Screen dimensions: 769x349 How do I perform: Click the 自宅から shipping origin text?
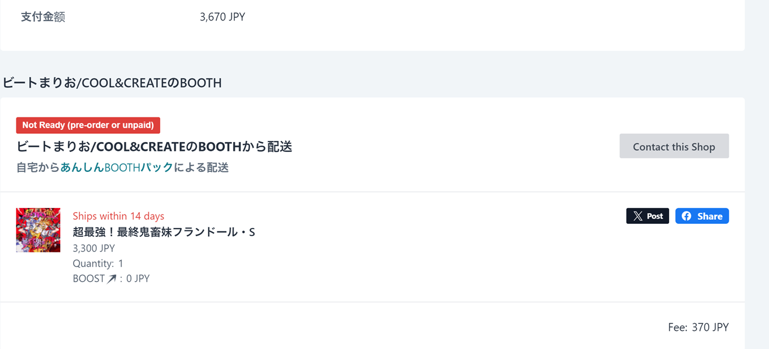(38, 168)
